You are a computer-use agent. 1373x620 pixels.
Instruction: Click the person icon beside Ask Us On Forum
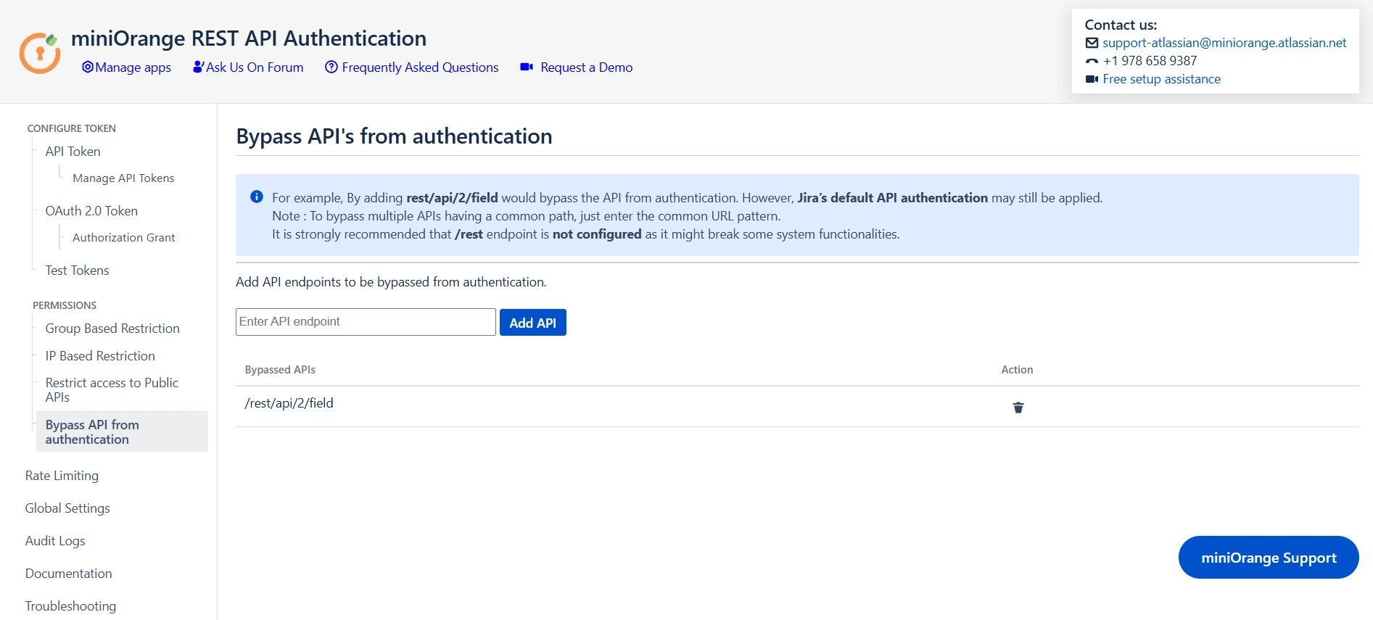click(198, 67)
